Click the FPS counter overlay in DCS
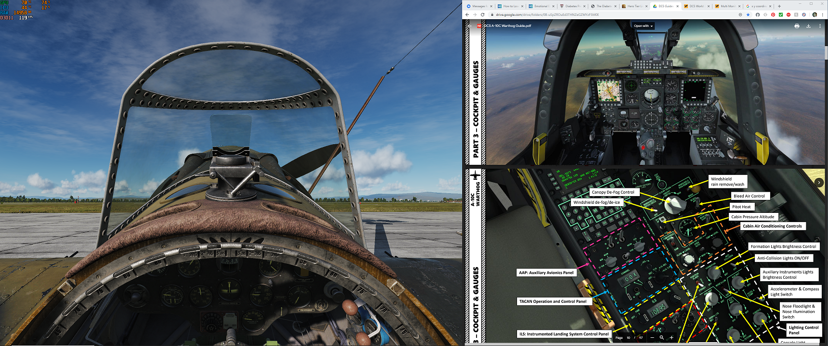The width and height of the screenshot is (828, 346). 26,17
